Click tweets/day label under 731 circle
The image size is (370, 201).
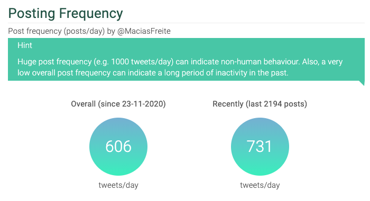(x=260, y=185)
